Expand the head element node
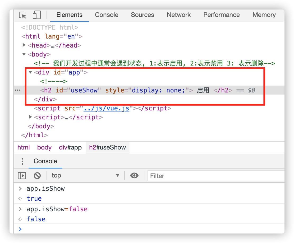The width and height of the screenshot is (294, 243). pyautogui.click(x=24, y=45)
